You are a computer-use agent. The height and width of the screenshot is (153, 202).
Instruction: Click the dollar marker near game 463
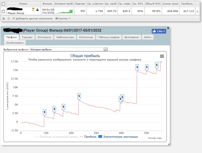coord(137,67)
